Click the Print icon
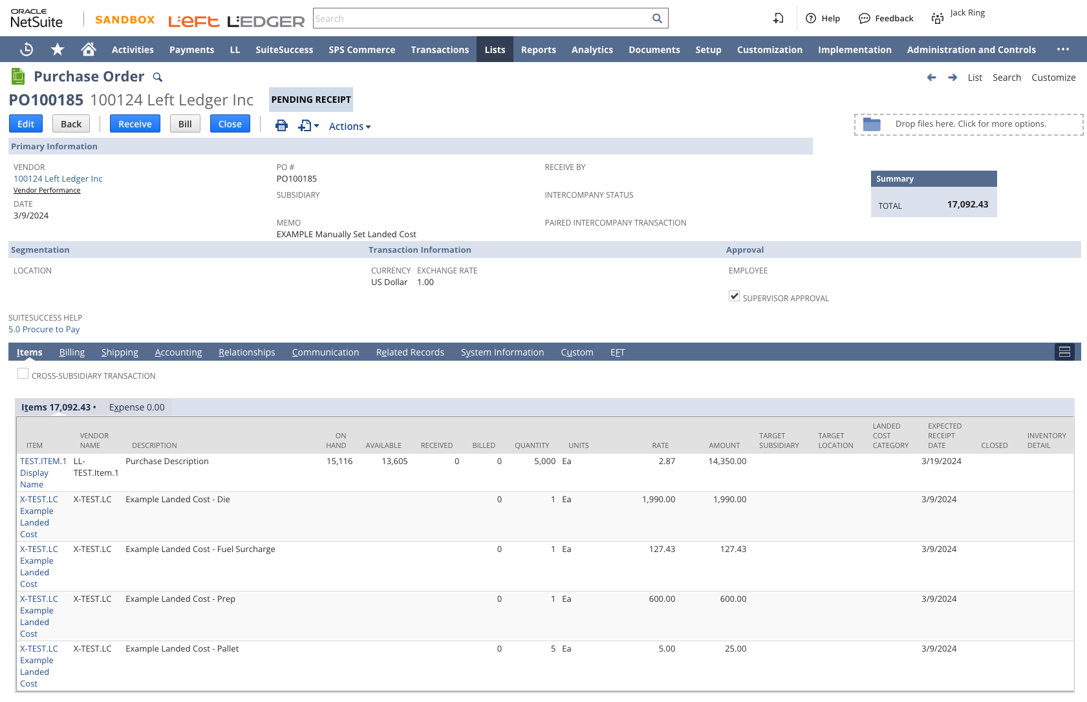This screenshot has height=702, width=1087. point(281,125)
